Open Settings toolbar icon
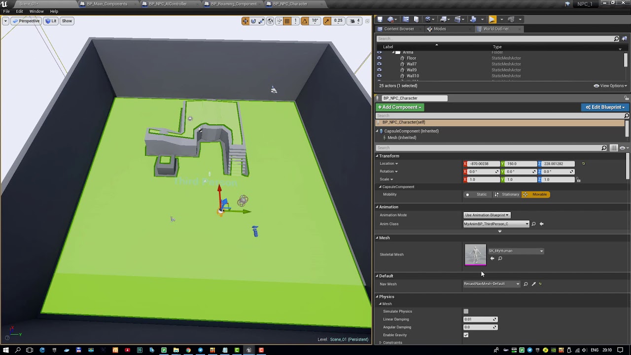This screenshot has width=631, height=355. coord(427,19)
